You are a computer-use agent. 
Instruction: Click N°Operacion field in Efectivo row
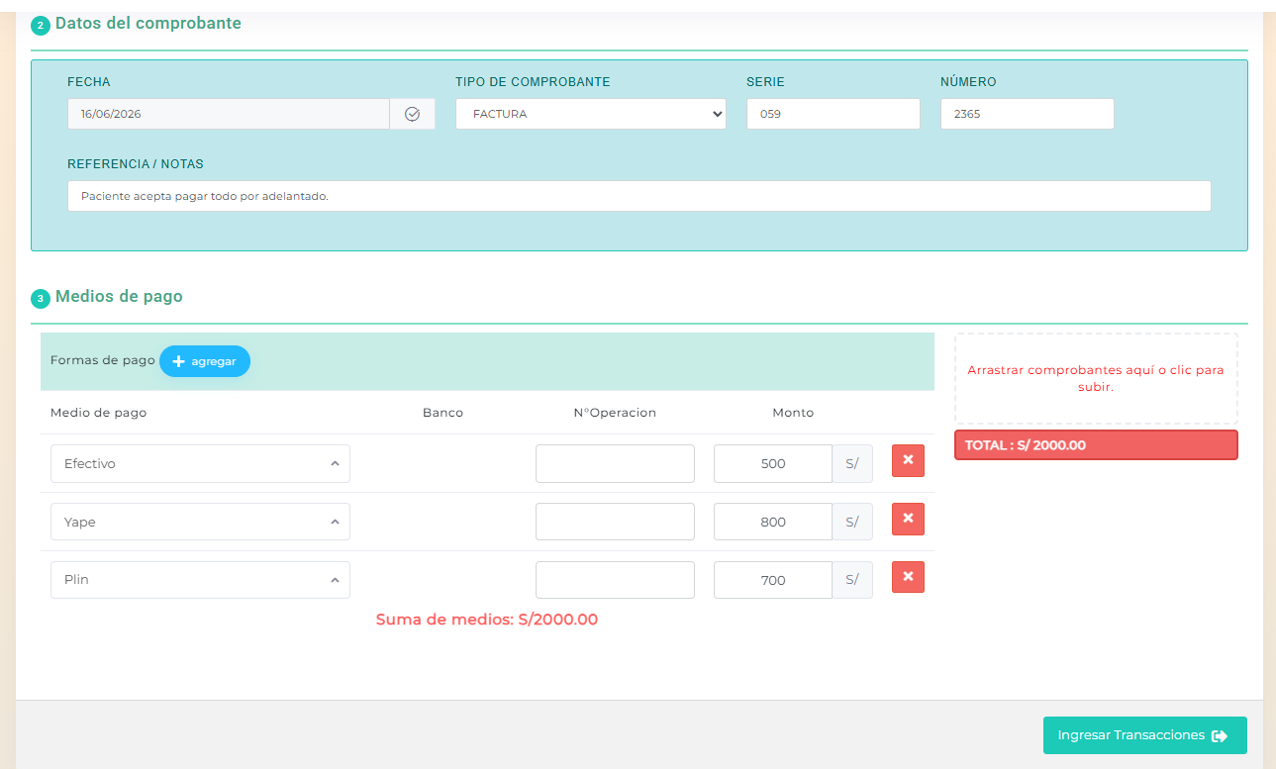pyautogui.click(x=615, y=463)
